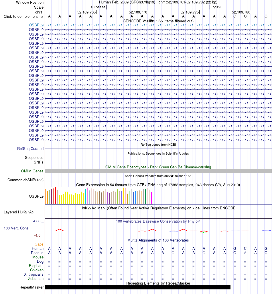Click the Elephant alignment row label
Screen dimensions: 272x294
(x=36, y=266)
